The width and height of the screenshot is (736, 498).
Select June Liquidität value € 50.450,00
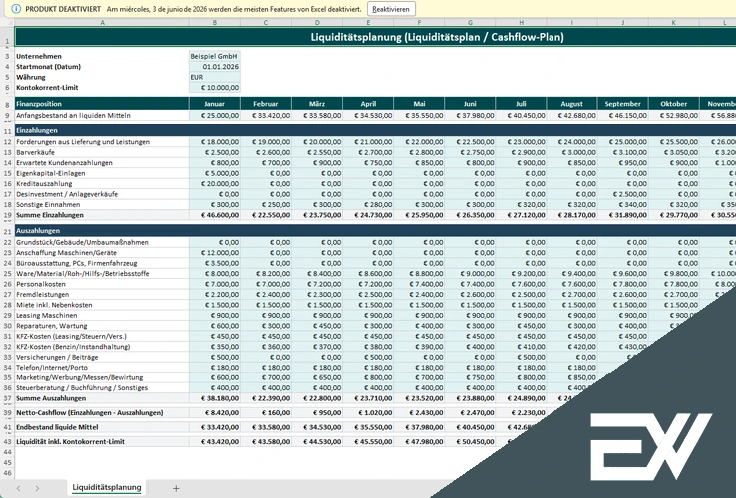click(470, 442)
